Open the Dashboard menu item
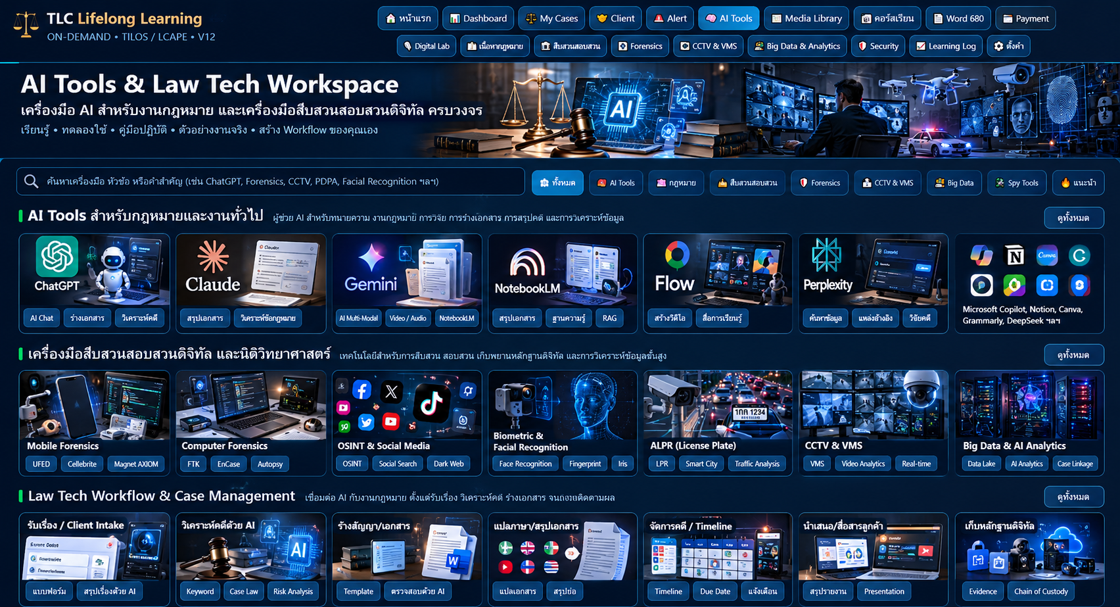 pos(478,18)
